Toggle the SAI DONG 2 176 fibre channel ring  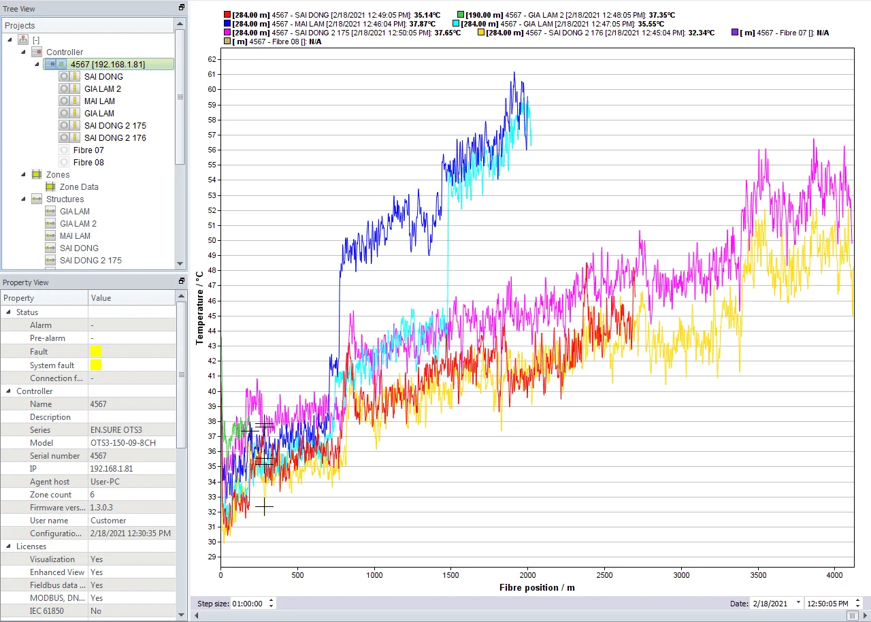64,138
